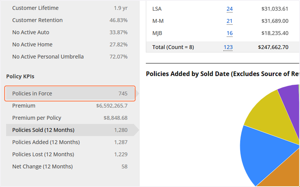The image size is (300, 187).
Task: Open Policies Added (12 Months) KPI
Action: [x=70, y=142]
